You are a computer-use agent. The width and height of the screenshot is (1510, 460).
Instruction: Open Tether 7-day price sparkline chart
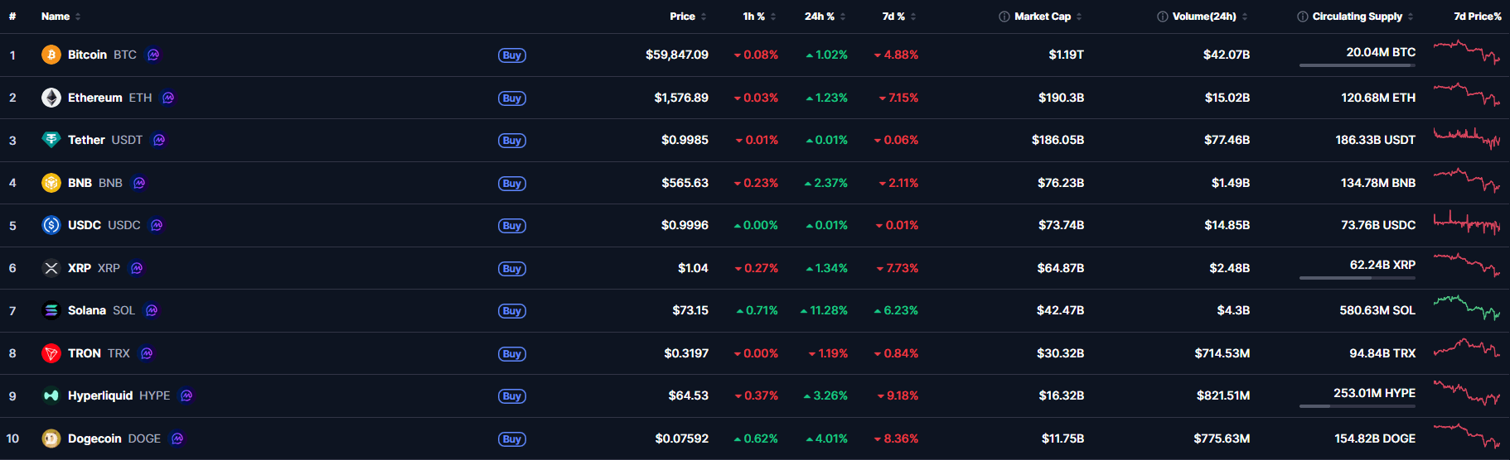[1467, 137]
